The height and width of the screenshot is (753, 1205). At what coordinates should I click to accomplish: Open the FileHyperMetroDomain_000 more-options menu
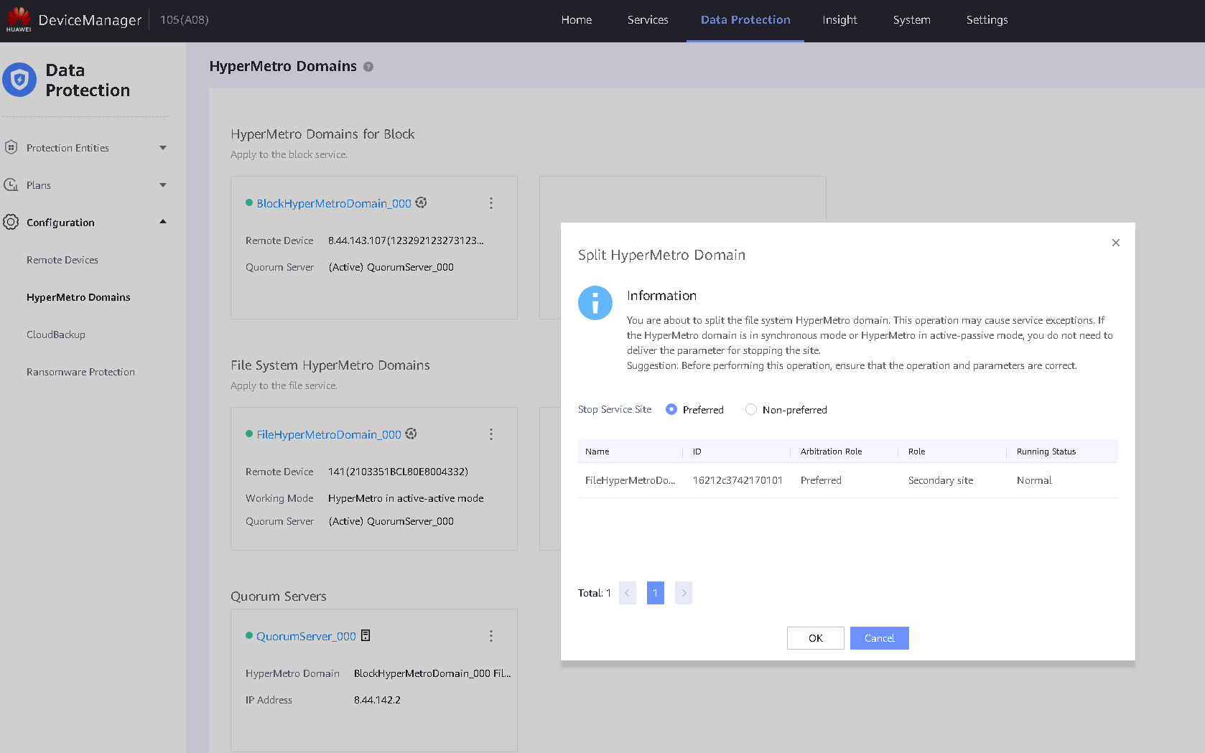tap(491, 434)
